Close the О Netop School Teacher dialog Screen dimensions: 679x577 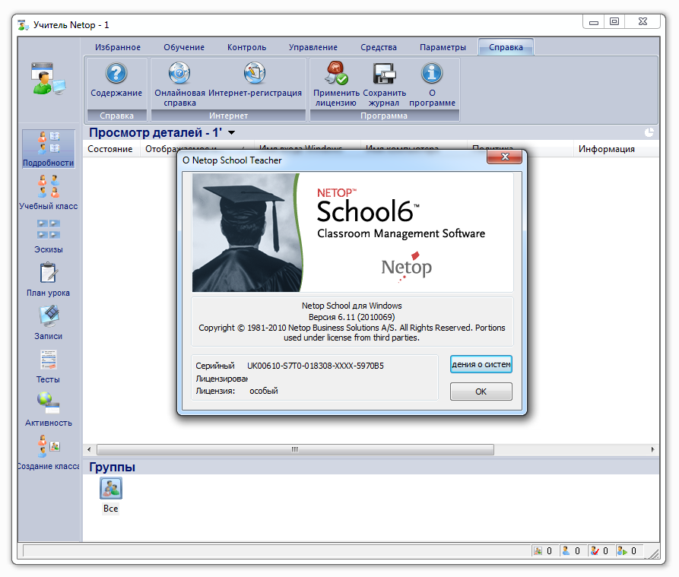pyautogui.click(x=504, y=157)
